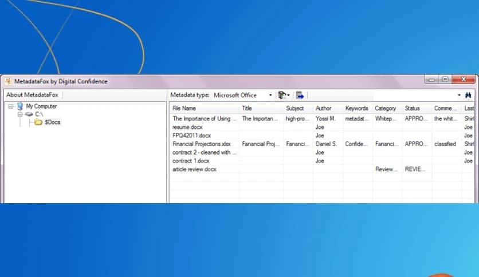Click the clean metadata toolbar icon
The width and height of the screenshot is (479, 277).
click(282, 95)
